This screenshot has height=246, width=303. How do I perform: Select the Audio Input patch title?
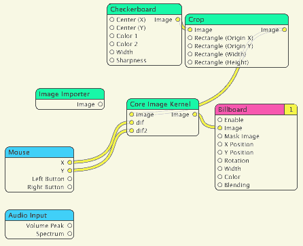(39, 216)
